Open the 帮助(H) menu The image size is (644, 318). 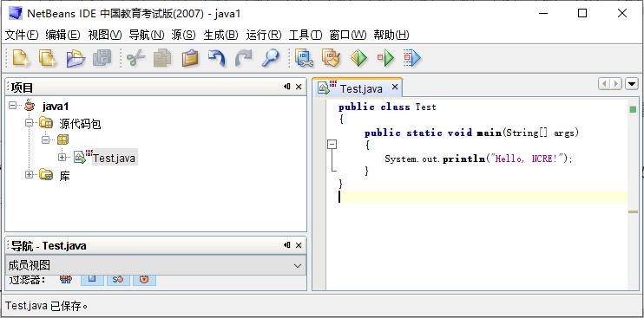click(391, 36)
